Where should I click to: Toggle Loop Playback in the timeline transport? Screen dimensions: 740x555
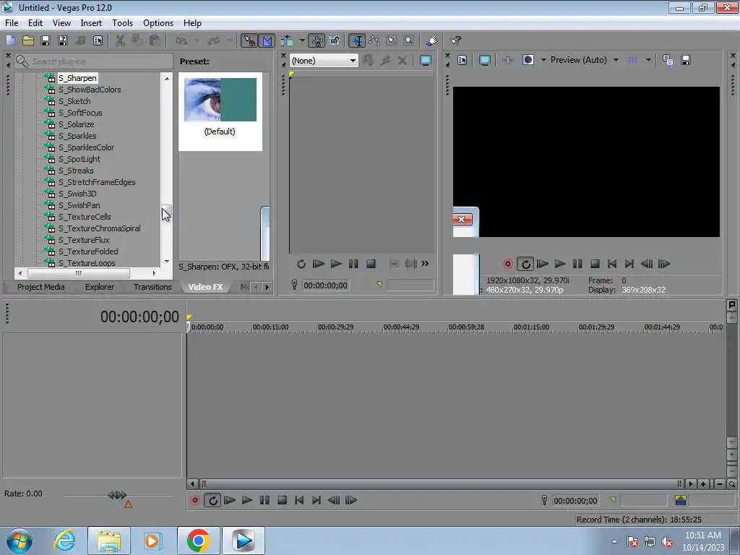click(x=212, y=500)
